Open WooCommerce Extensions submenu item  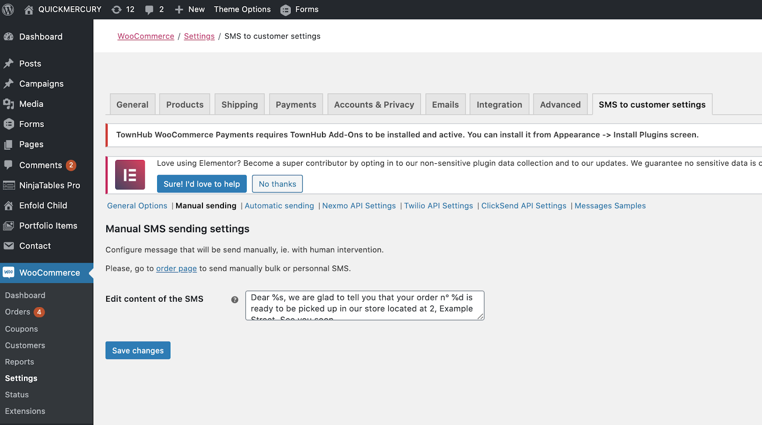click(25, 411)
